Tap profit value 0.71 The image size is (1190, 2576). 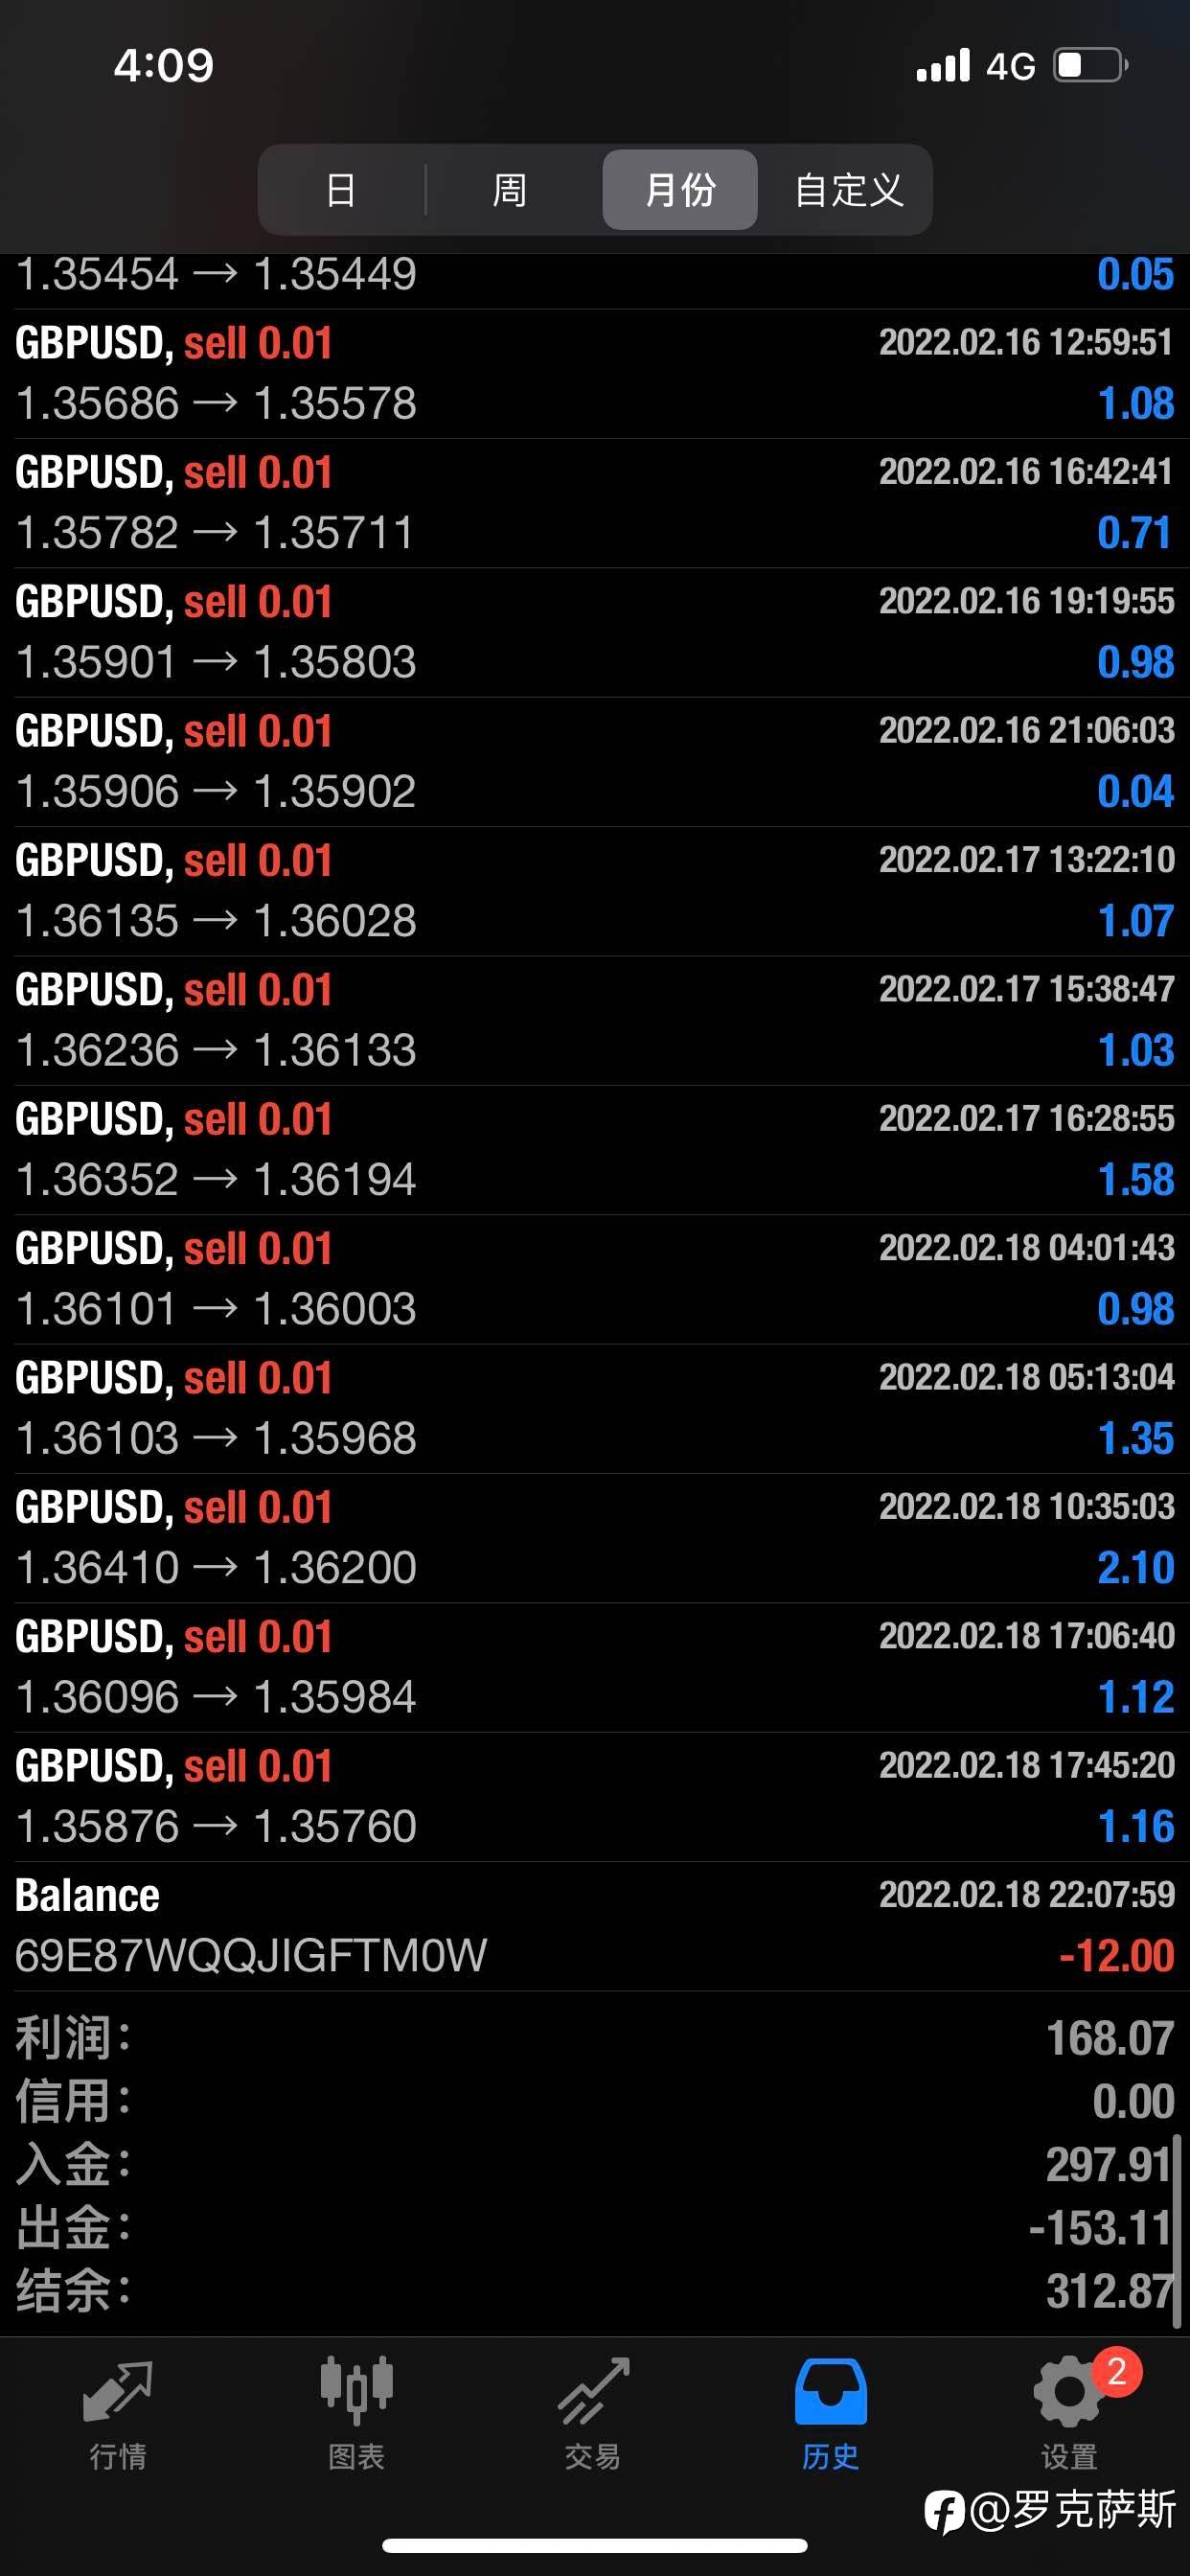coord(1135,533)
